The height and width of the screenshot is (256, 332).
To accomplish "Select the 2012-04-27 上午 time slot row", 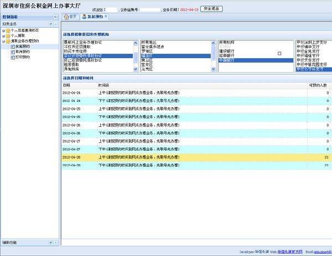I will pos(196,141).
